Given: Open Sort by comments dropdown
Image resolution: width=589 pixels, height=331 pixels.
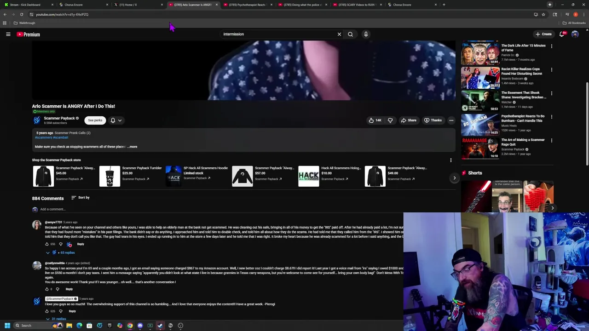Looking at the screenshot, I should (x=81, y=198).
